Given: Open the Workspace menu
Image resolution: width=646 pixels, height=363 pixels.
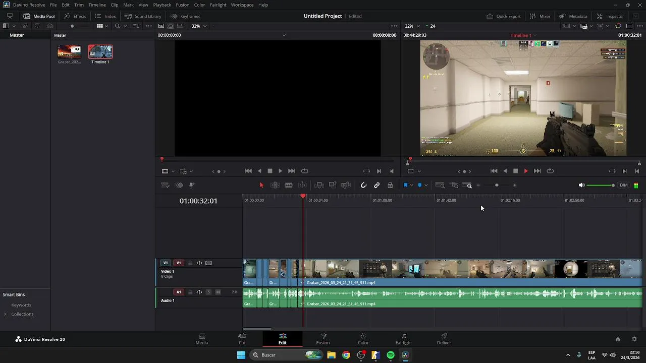Looking at the screenshot, I should pyautogui.click(x=242, y=5).
